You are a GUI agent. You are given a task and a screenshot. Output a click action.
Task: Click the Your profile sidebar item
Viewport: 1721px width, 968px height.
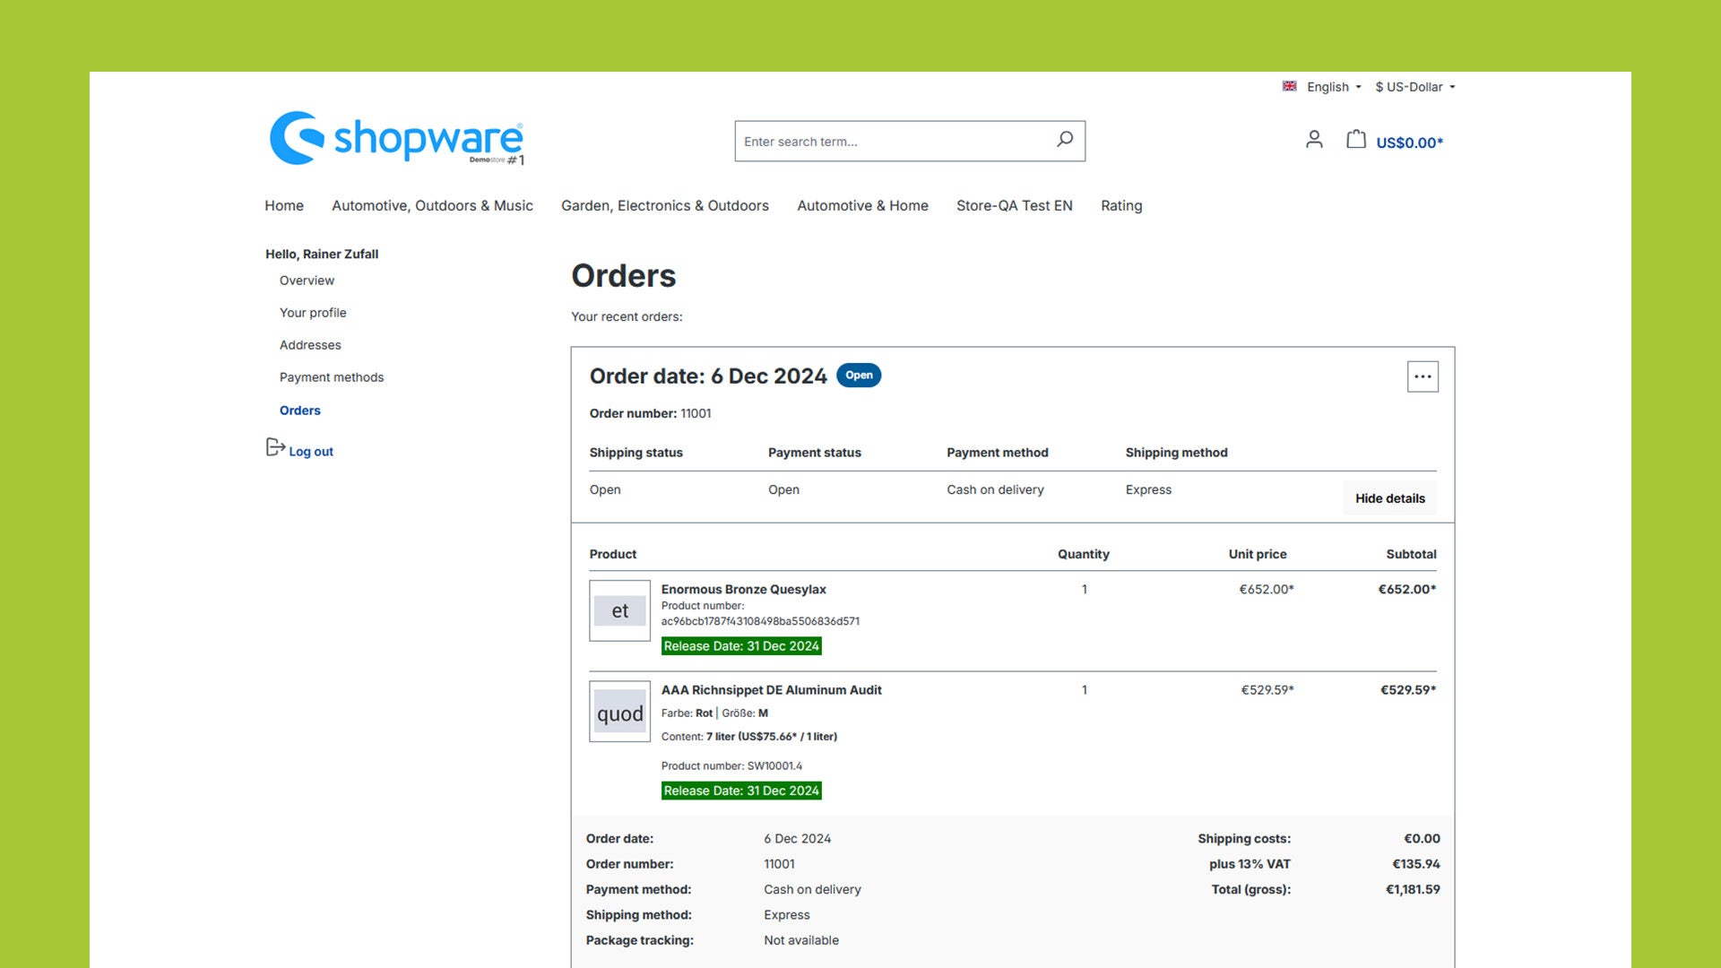click(312, 312)
